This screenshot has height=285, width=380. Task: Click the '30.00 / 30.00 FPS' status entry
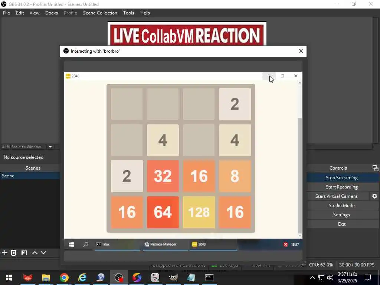click(x=357, y=265)
